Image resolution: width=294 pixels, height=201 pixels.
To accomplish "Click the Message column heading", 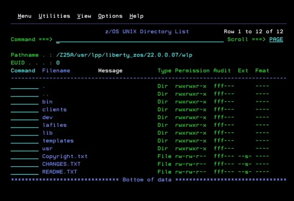I will pos(110,71).
